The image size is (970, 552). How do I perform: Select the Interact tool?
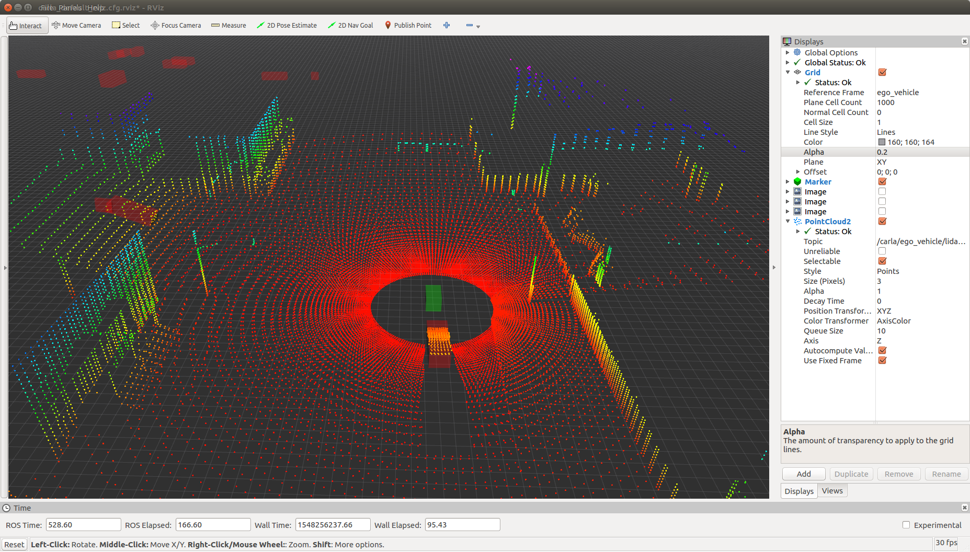(27, 25)
